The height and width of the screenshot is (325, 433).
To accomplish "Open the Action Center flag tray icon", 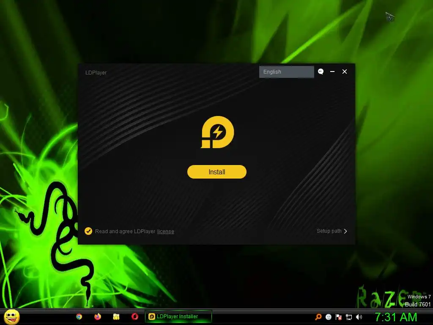I will [339, 317].
